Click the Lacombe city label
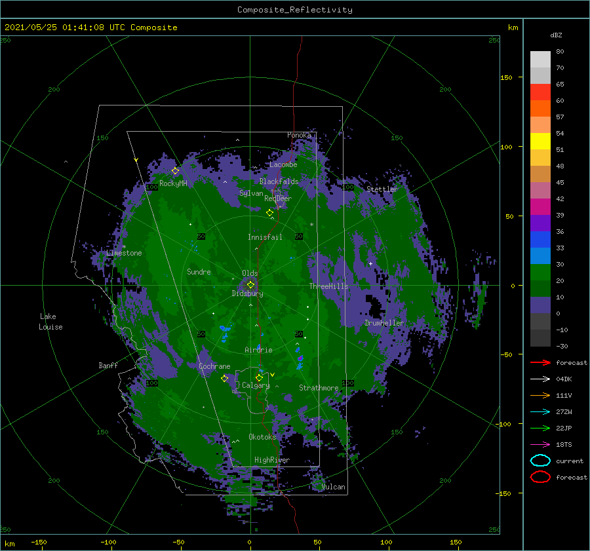The width and height of the screenshot is (590, 551). pos(283,164)
